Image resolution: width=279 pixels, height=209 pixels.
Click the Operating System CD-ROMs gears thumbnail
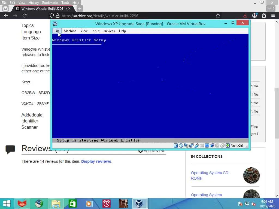251,176
